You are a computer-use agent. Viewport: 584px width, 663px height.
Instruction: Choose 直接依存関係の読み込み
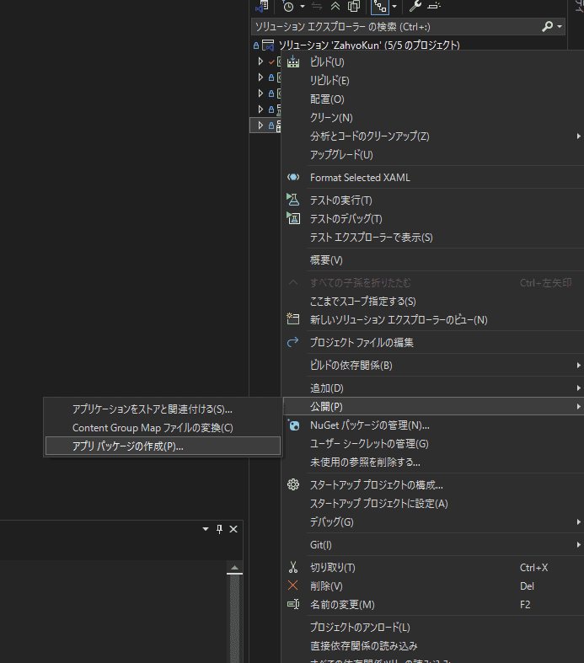(x=433, y=646)
